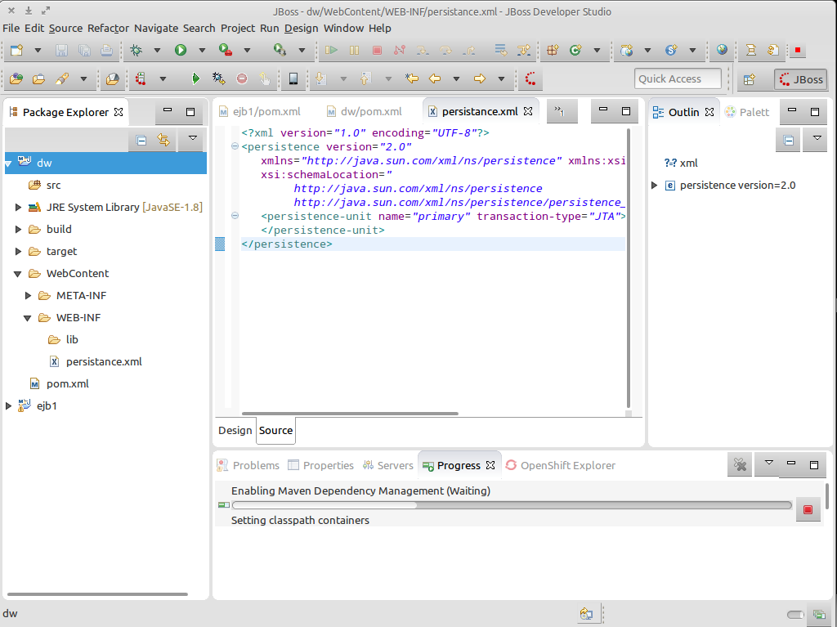Viewport: 837px width, 627px height.
Task: Click the green Run toolbar icon
Action: tap(181, 51)
